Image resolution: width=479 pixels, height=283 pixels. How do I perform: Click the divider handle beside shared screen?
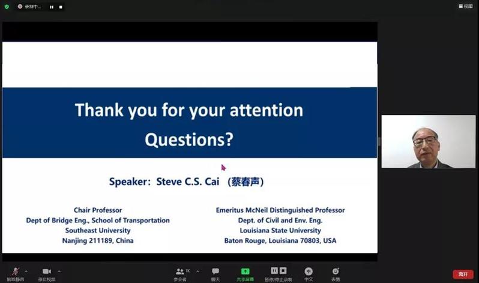(379, 142)
